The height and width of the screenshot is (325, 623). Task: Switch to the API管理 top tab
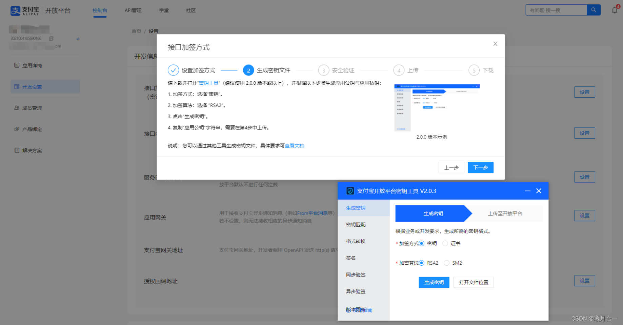[133, 10]
